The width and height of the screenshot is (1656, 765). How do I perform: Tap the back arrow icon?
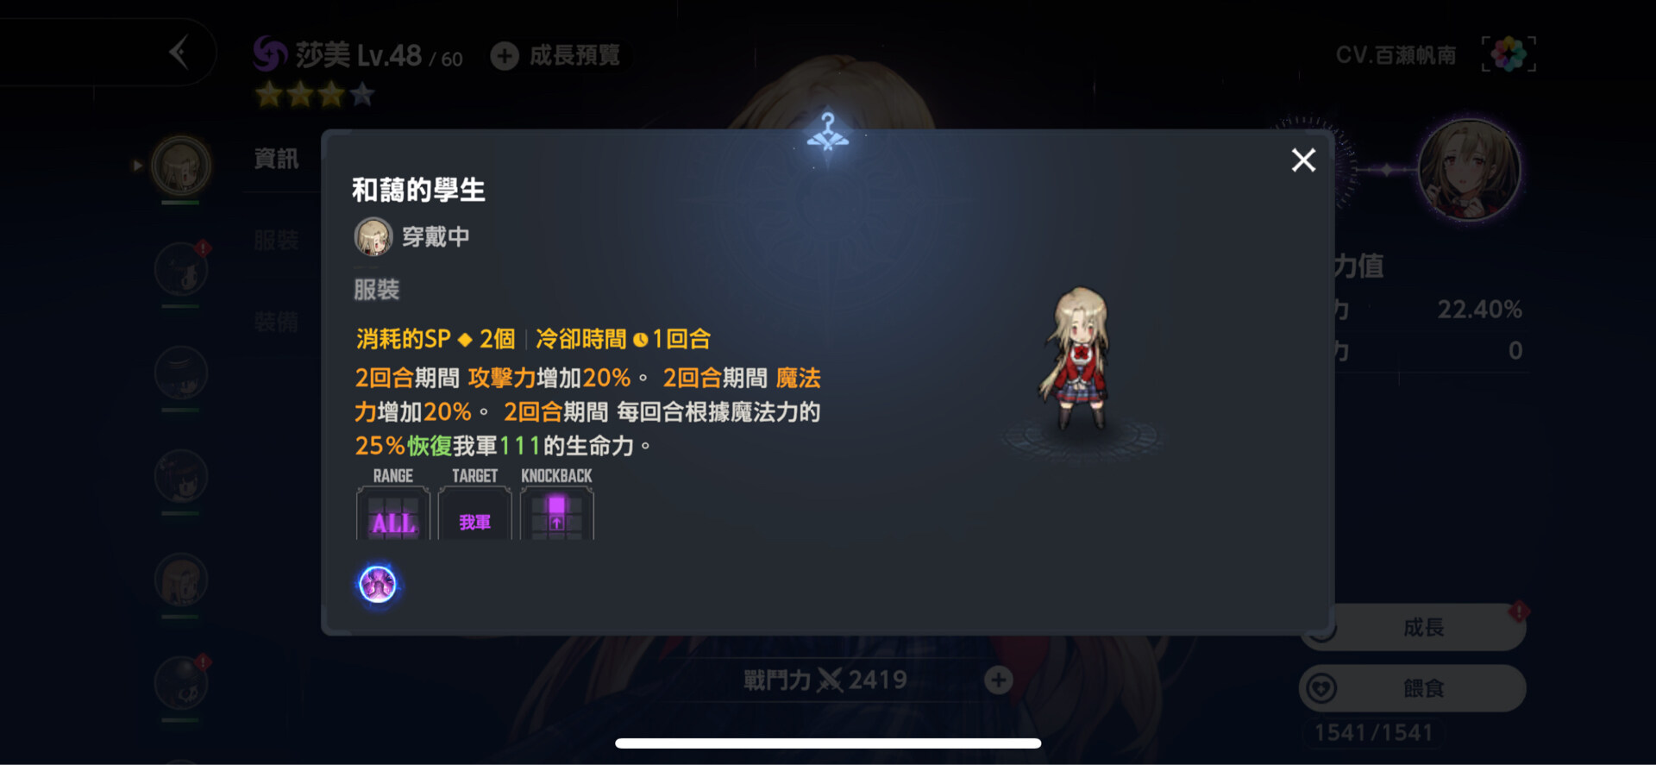pos(179,53)
